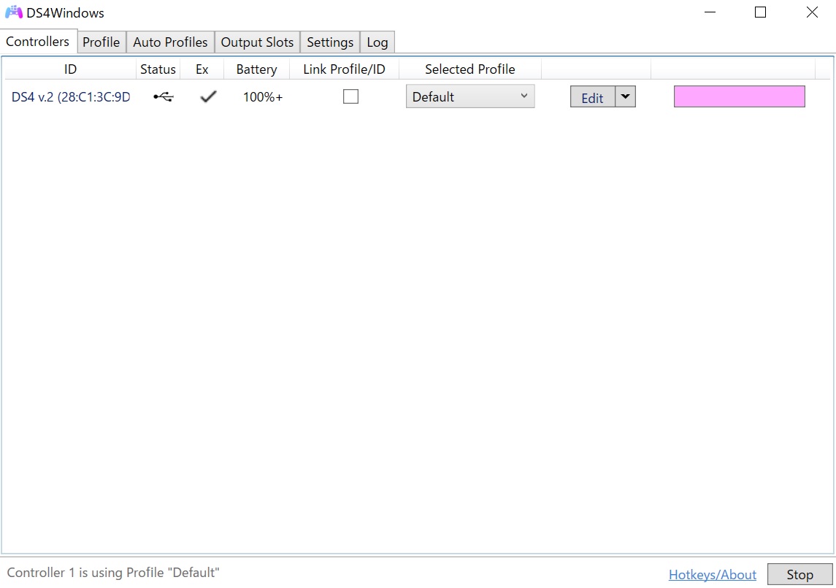The image size is (836, 588).
Task: Click the pink lightbar color swatch
Action: [x=739, y=96]
